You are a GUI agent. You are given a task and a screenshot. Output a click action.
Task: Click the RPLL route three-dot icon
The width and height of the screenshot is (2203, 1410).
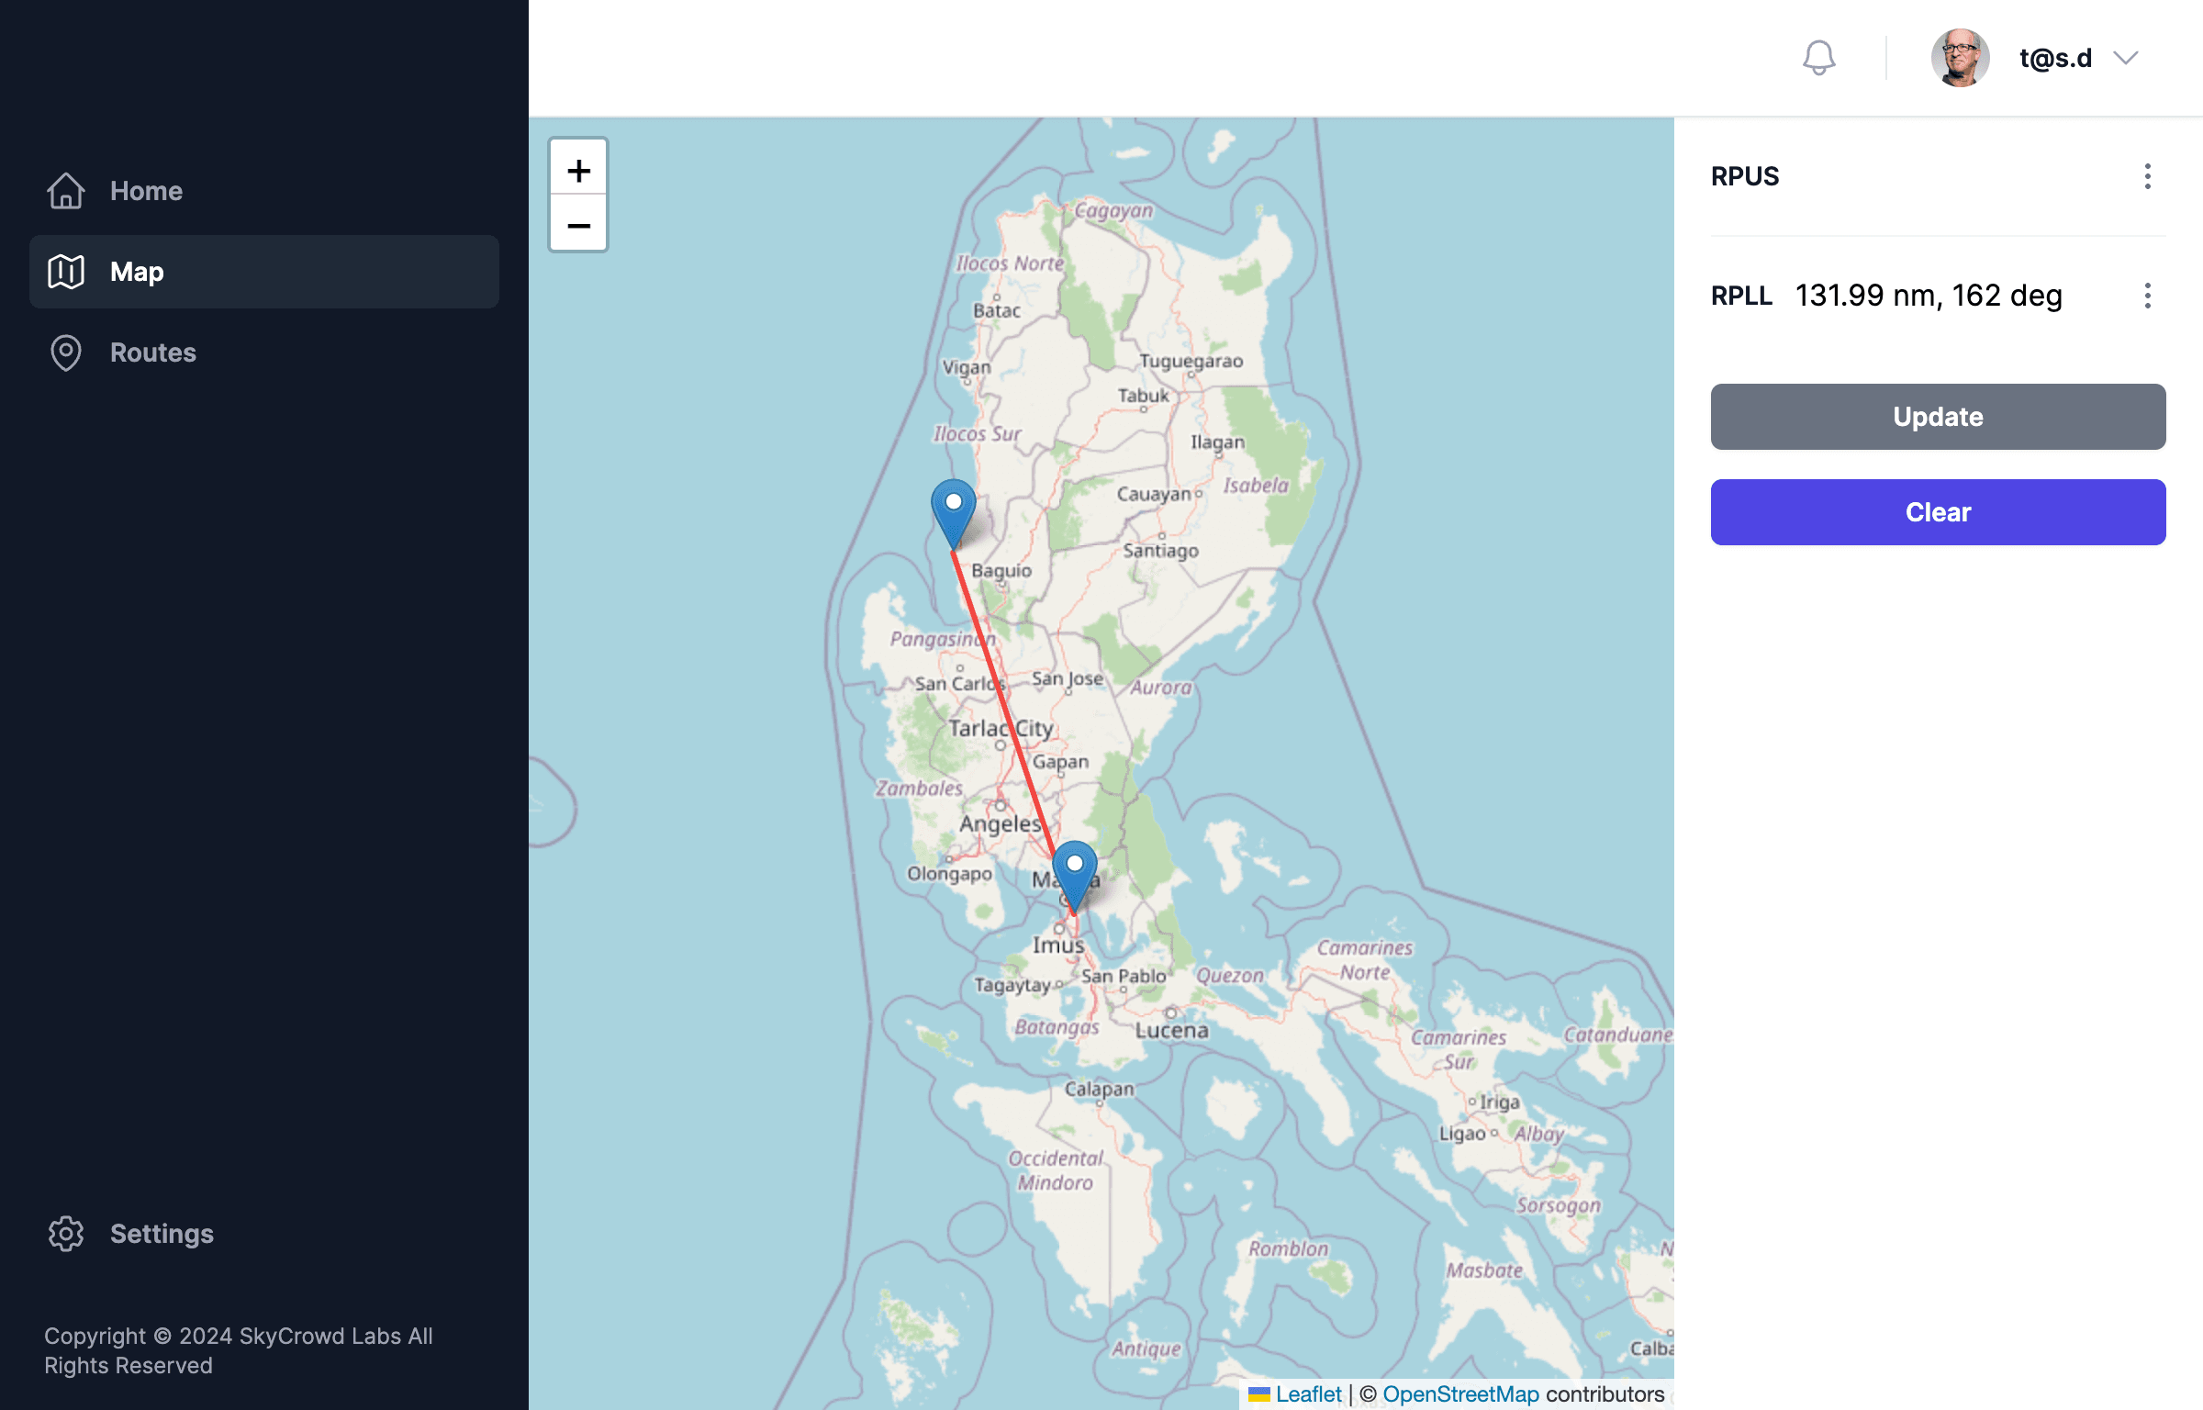[2149, 296]
